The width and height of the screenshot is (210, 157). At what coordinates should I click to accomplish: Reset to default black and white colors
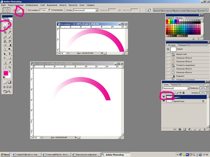coord(4,77)
